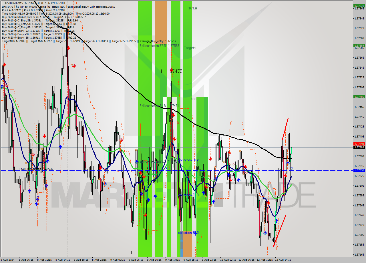366x263 pixels.
Task: Click the 'Buy %20 @ Entry -88' line
Action: tap(39, 37)
